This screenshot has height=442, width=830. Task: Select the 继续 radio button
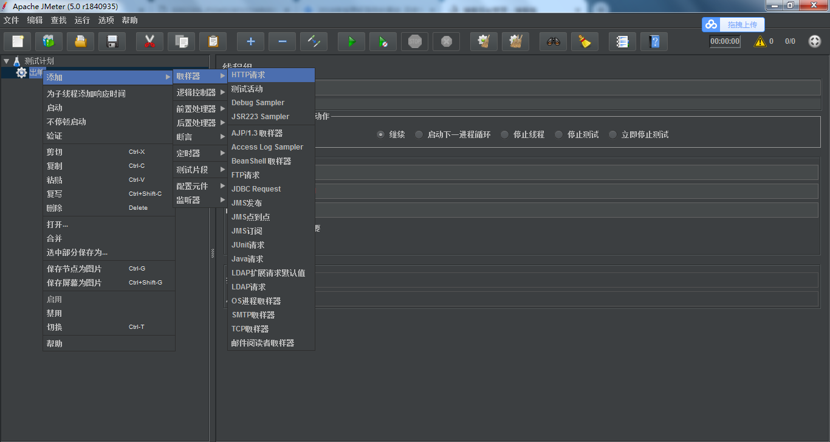[380, 134]
